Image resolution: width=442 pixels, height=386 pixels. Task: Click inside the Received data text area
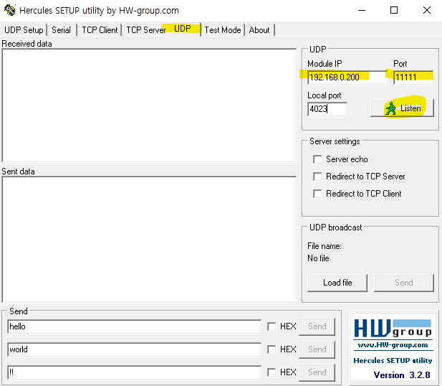(x=149, y=105)
